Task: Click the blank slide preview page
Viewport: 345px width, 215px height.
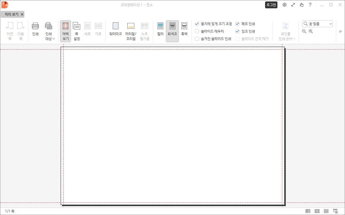Action: [172, 126]
